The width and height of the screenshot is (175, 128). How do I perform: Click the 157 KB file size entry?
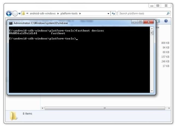point(165,57)
